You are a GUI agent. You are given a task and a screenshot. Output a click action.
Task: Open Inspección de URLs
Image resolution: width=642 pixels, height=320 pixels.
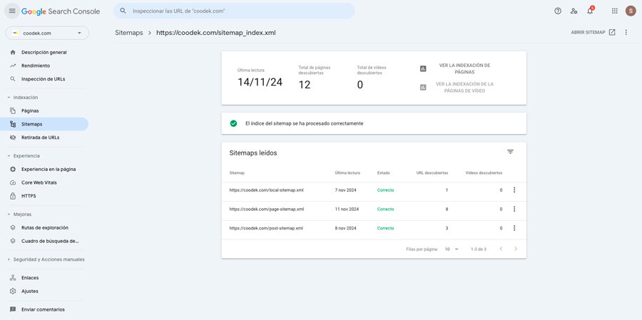click(x=44, y=79)
